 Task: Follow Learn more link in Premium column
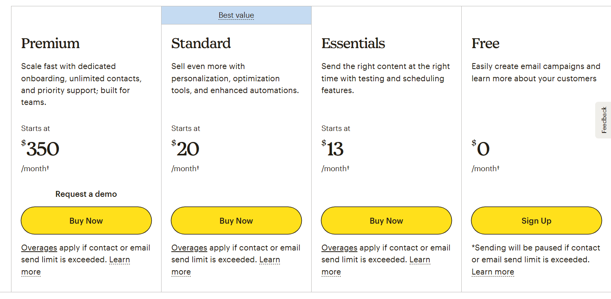point(119,260)
